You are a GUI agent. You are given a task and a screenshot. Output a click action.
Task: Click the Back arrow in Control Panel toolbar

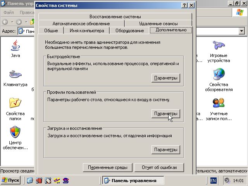pos(5,22)
